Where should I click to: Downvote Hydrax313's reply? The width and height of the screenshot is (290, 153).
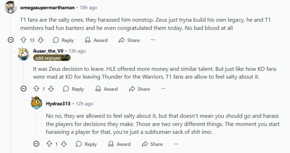coord(64,144)
